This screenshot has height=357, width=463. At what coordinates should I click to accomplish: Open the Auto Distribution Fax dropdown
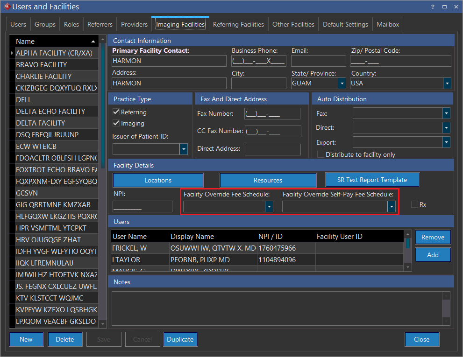pyautogui.click(x=446, y=113)
